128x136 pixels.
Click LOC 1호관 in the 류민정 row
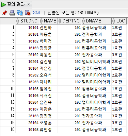click(x=119, y=130)
